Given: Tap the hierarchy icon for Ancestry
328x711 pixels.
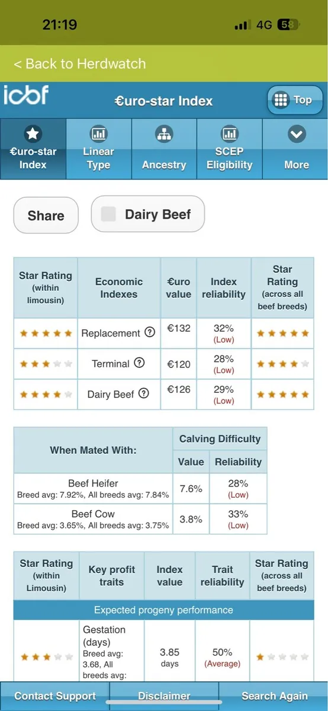Looking at the screenshot, I should coord(164,134).
